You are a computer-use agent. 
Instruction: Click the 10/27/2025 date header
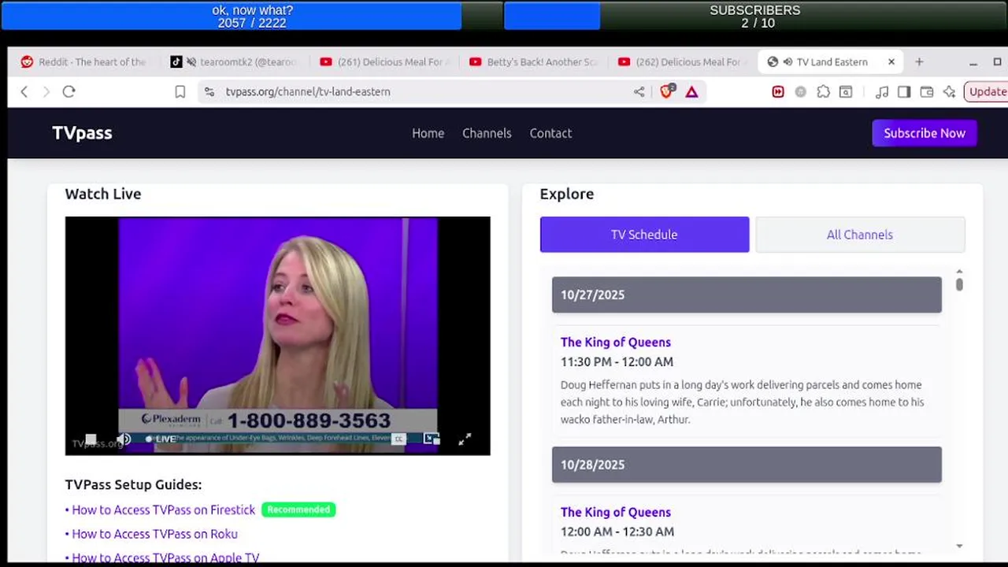pos(747,295)
